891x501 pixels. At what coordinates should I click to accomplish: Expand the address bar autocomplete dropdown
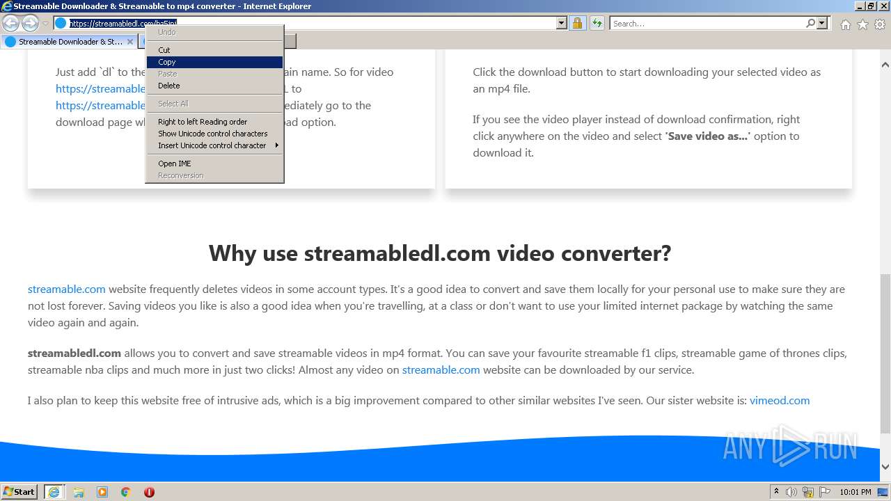562,24
